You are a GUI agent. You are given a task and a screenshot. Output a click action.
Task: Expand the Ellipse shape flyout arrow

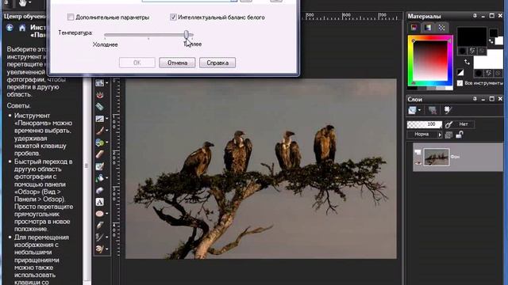[x=106, y=214]
